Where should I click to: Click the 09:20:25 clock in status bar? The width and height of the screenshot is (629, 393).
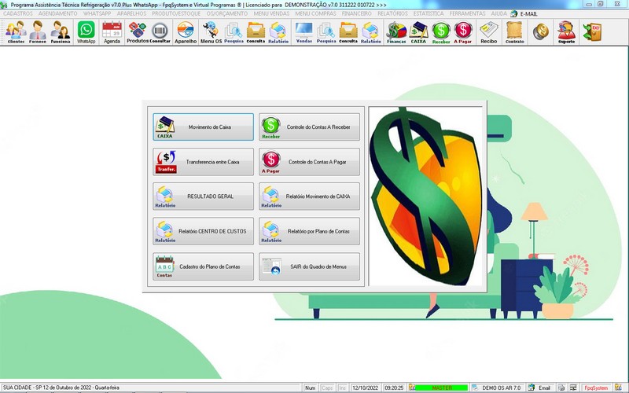tap(394, 387)
